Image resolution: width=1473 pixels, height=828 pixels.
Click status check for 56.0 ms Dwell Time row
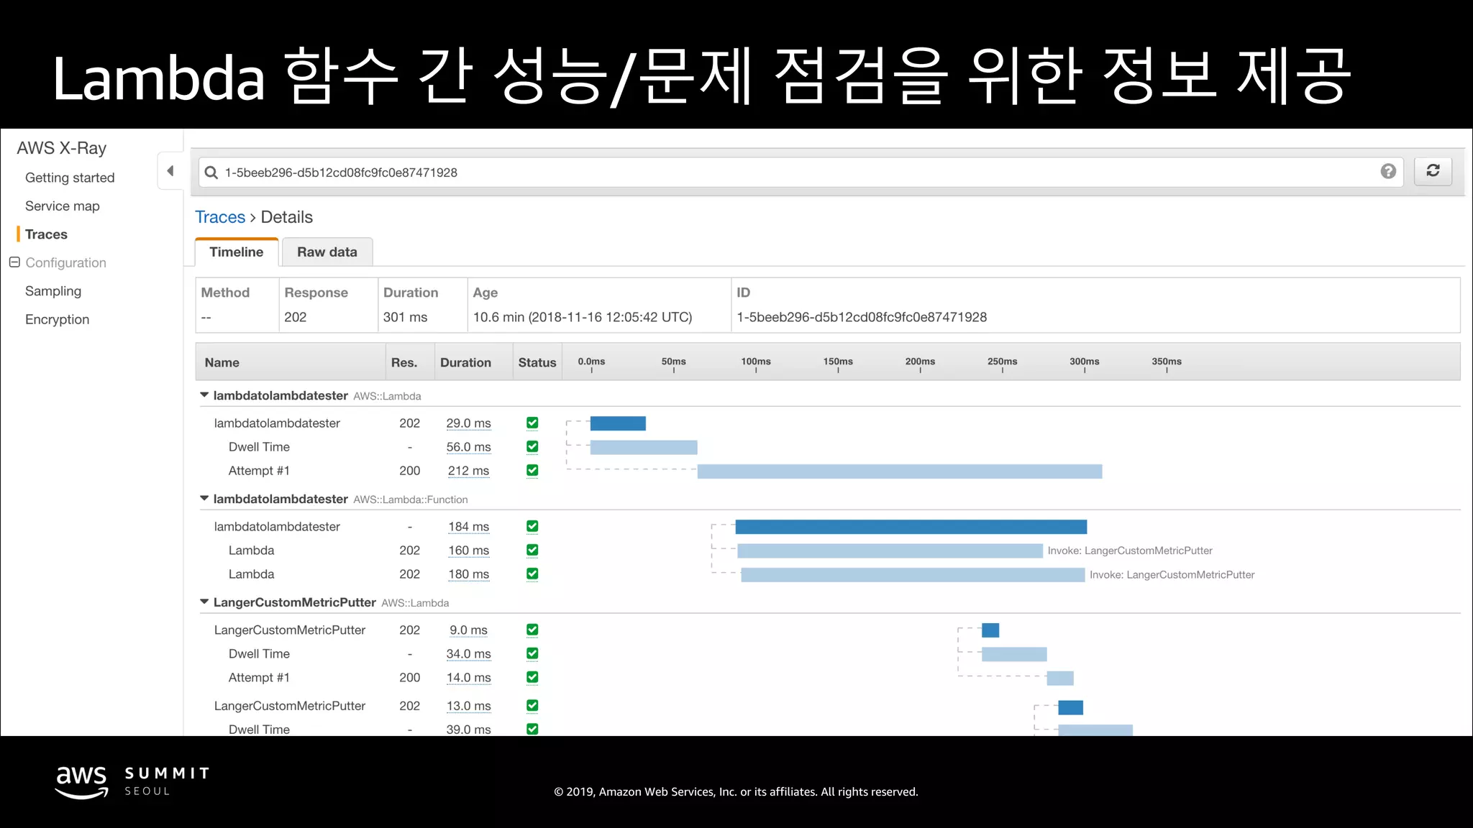pos(532,447)
